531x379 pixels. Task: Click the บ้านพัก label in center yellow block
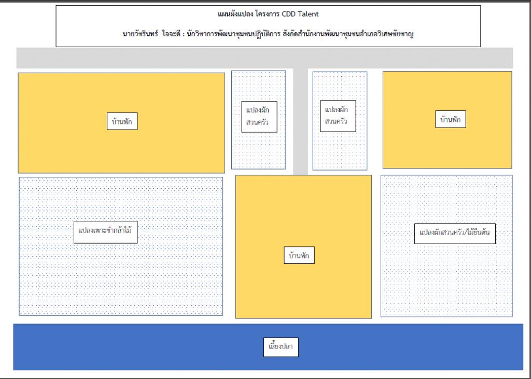[299, 256]
